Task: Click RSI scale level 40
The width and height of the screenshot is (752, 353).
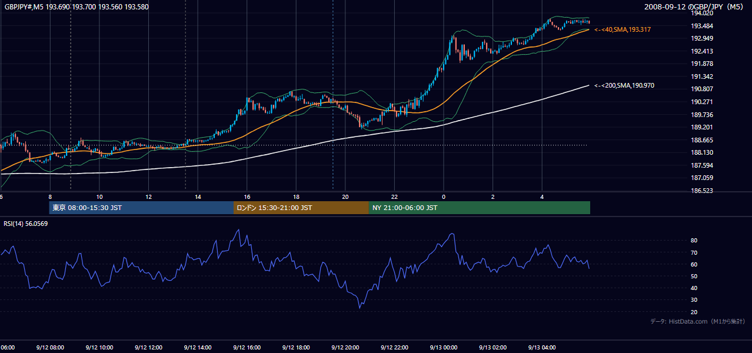Action: 694,288
